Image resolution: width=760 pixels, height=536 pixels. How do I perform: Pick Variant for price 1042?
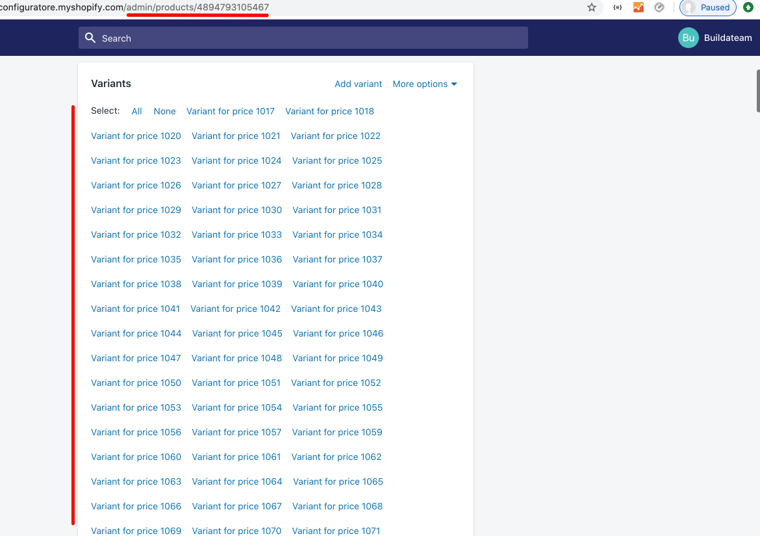pos(235,309)
